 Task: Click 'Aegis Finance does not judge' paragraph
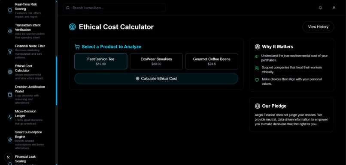tap(291, 120)
